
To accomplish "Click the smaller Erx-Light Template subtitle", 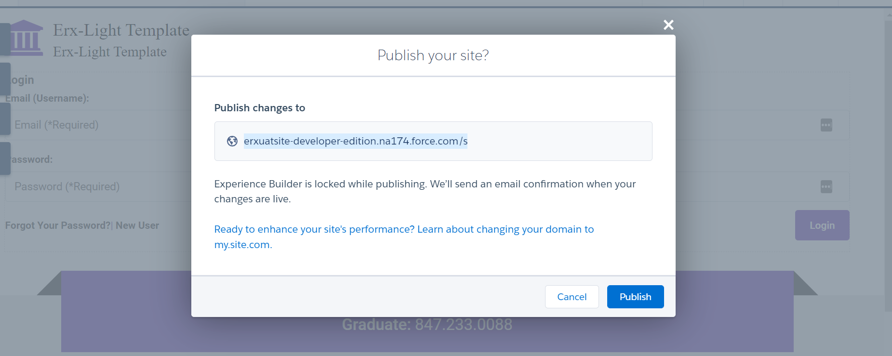I will pyautogui.click(x=110, y=52).
